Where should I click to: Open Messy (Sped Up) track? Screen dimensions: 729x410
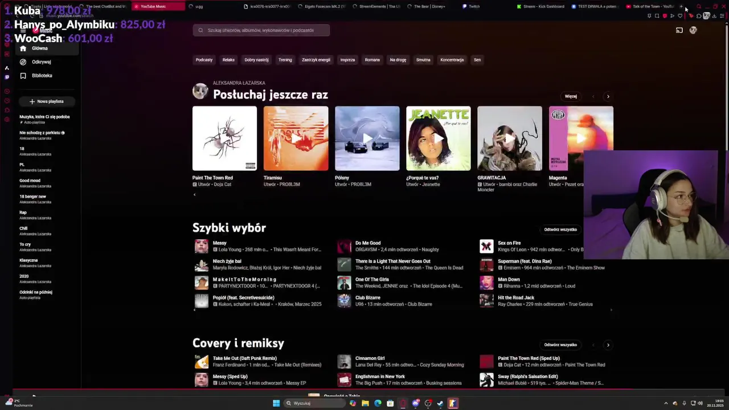pyautogui.click(x=230, y=376)
